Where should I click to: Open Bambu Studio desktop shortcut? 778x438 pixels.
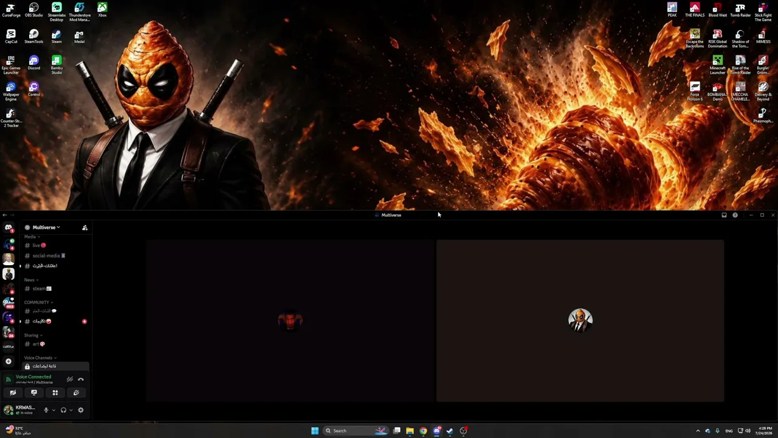click(x=57, y=65)
